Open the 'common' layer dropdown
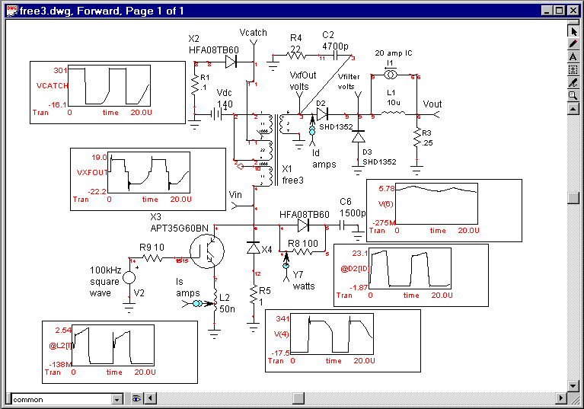584x409 pixels. (x=116, y=398)
